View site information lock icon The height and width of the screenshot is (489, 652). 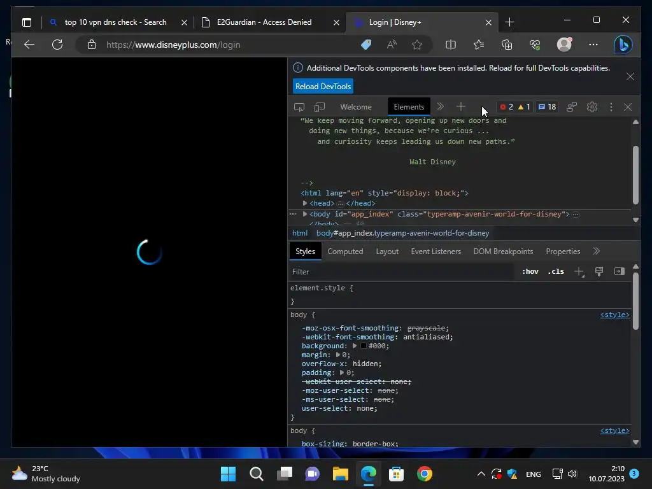[x=92, y=45]
